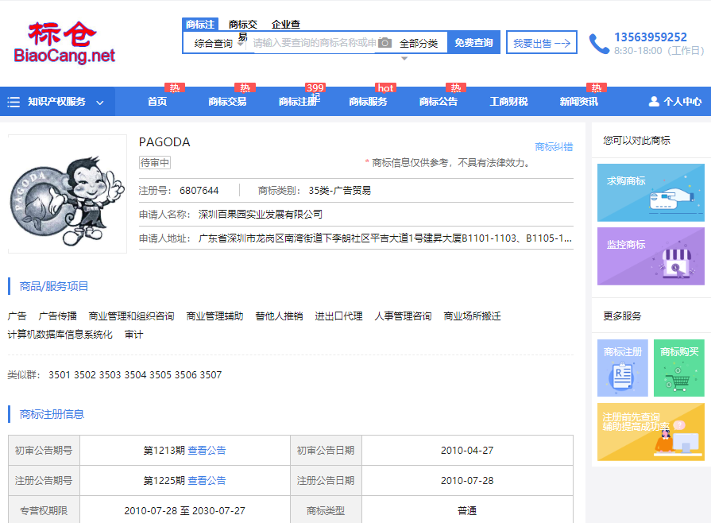Open 工商财税 navigation item
This screenshot has width=711, height=523.
508,102
